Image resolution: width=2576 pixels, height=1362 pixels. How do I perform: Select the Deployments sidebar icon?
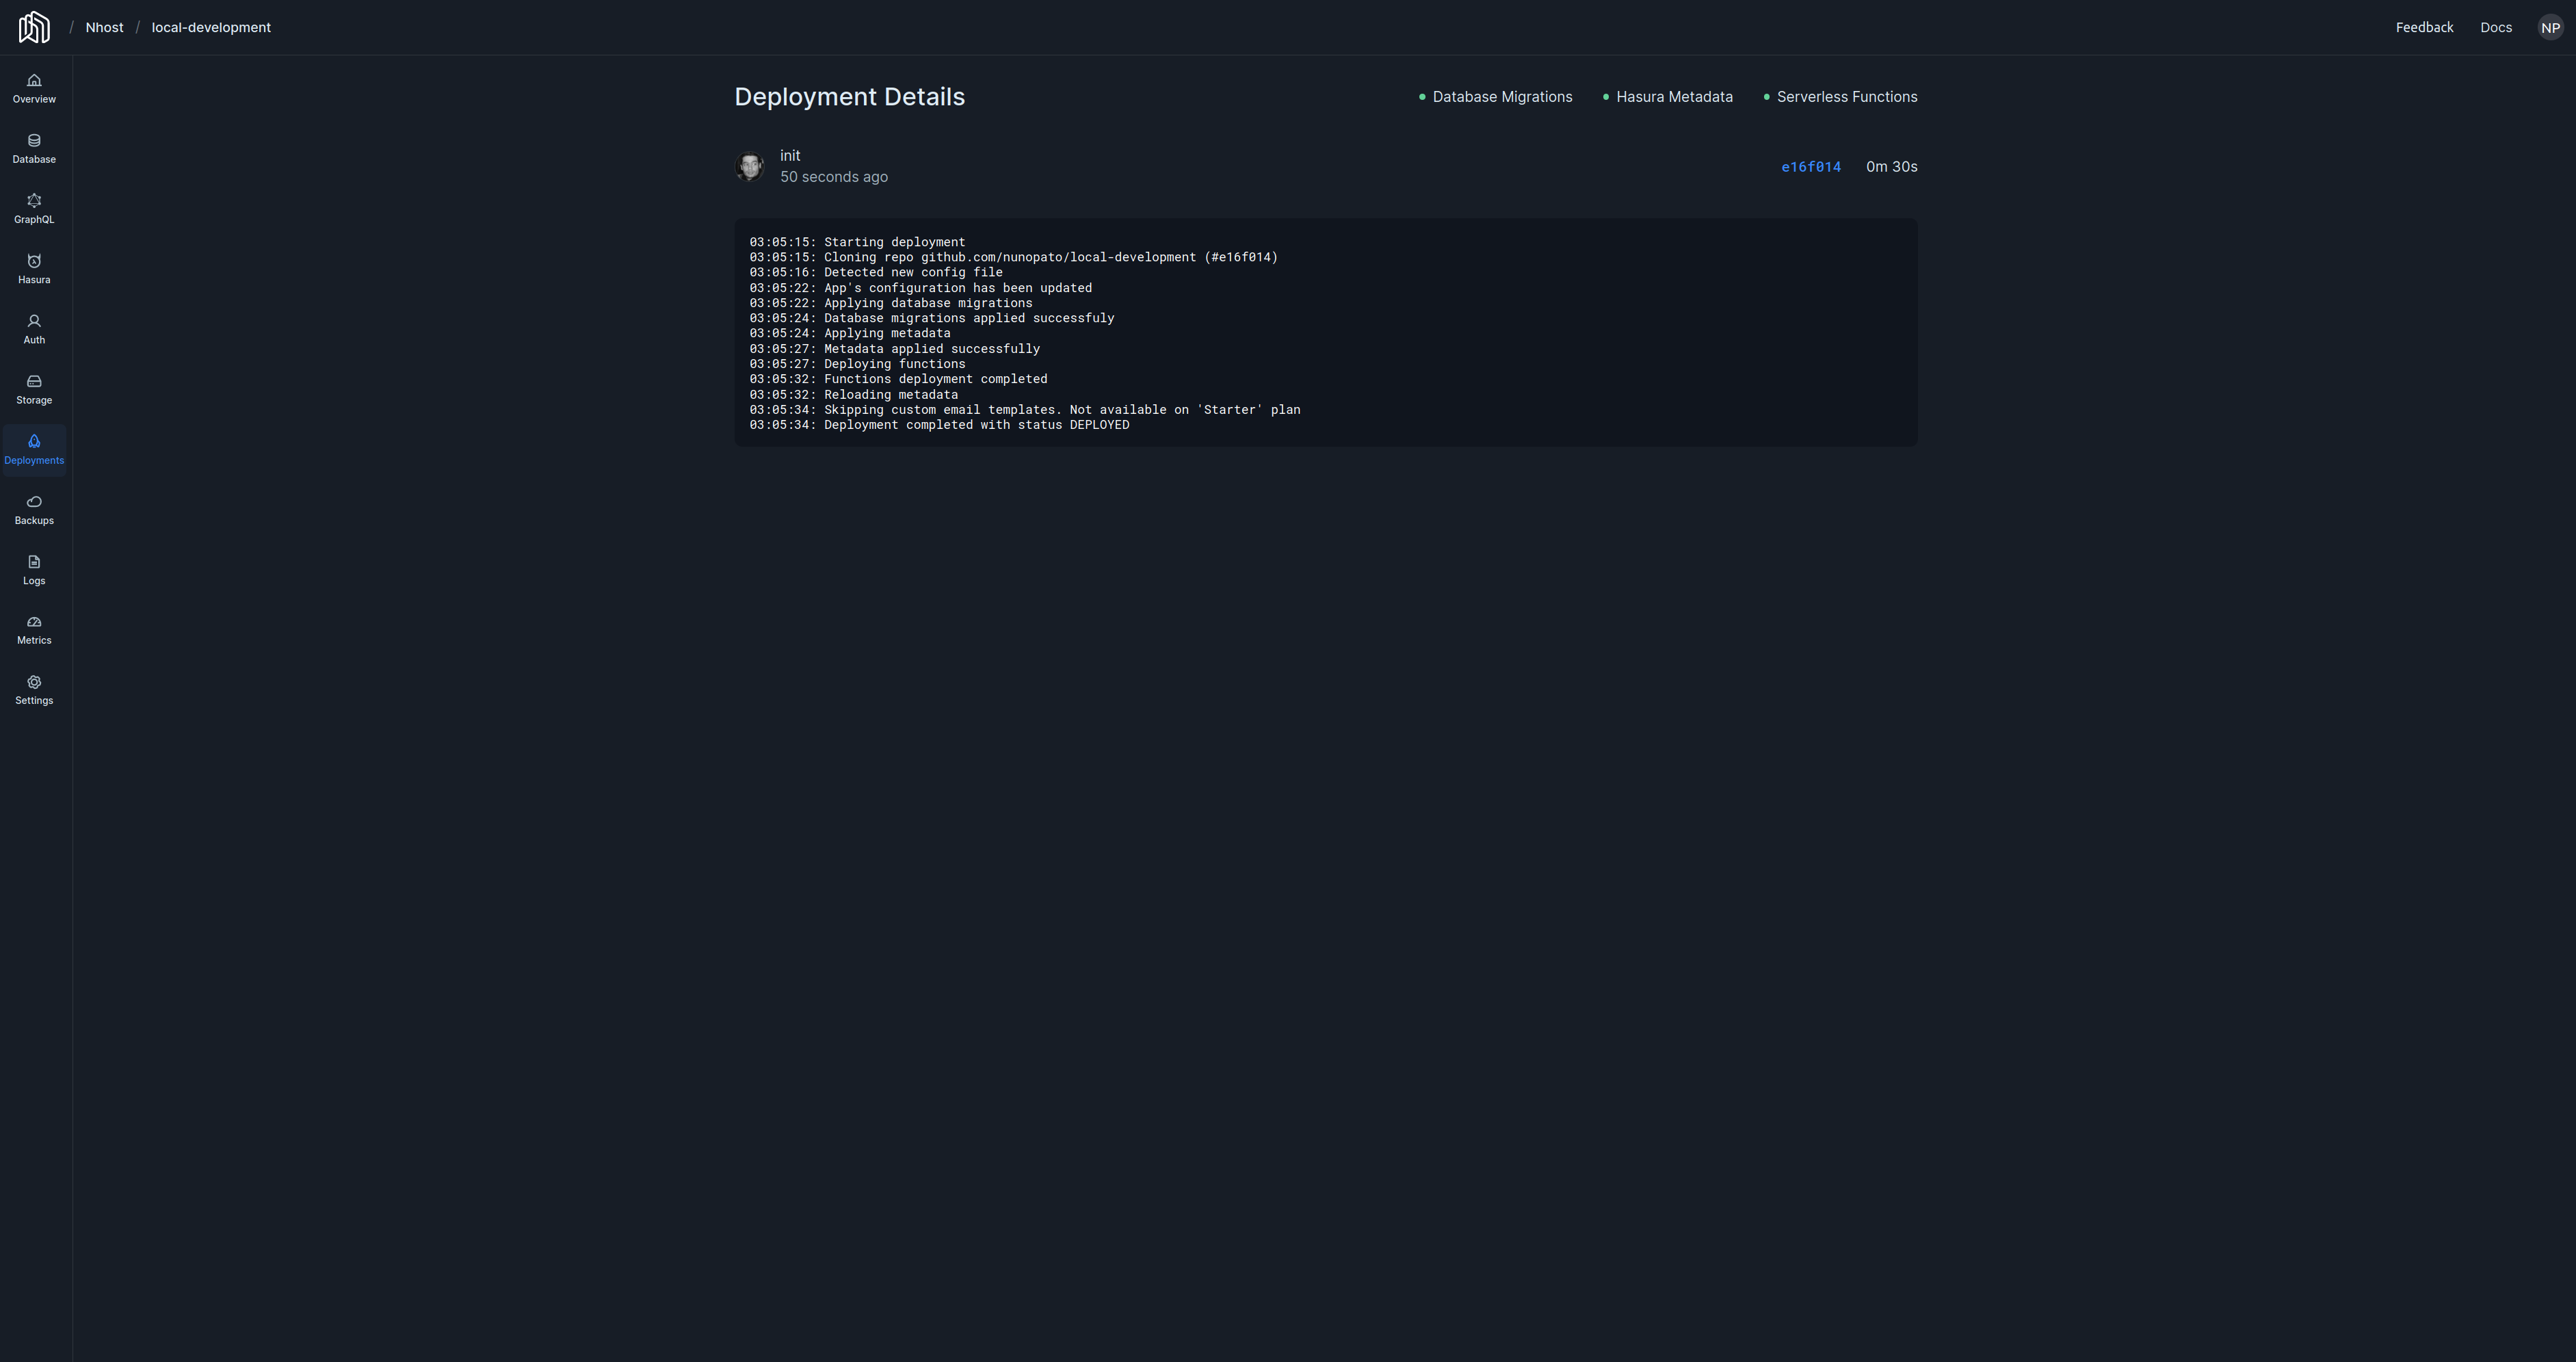tap(34, 449)
